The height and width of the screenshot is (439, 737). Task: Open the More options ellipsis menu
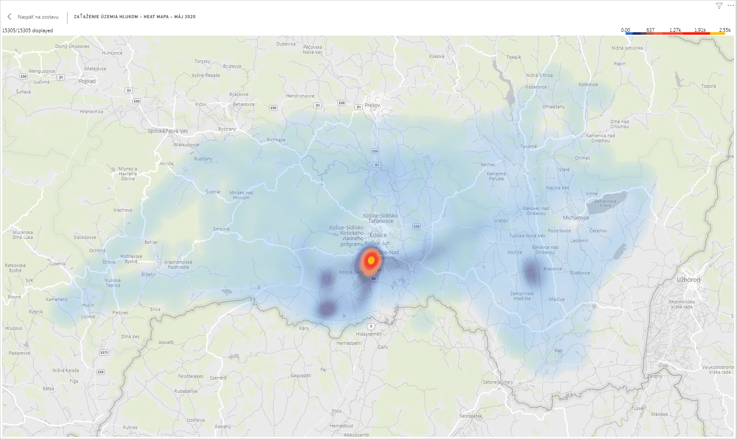730,5
